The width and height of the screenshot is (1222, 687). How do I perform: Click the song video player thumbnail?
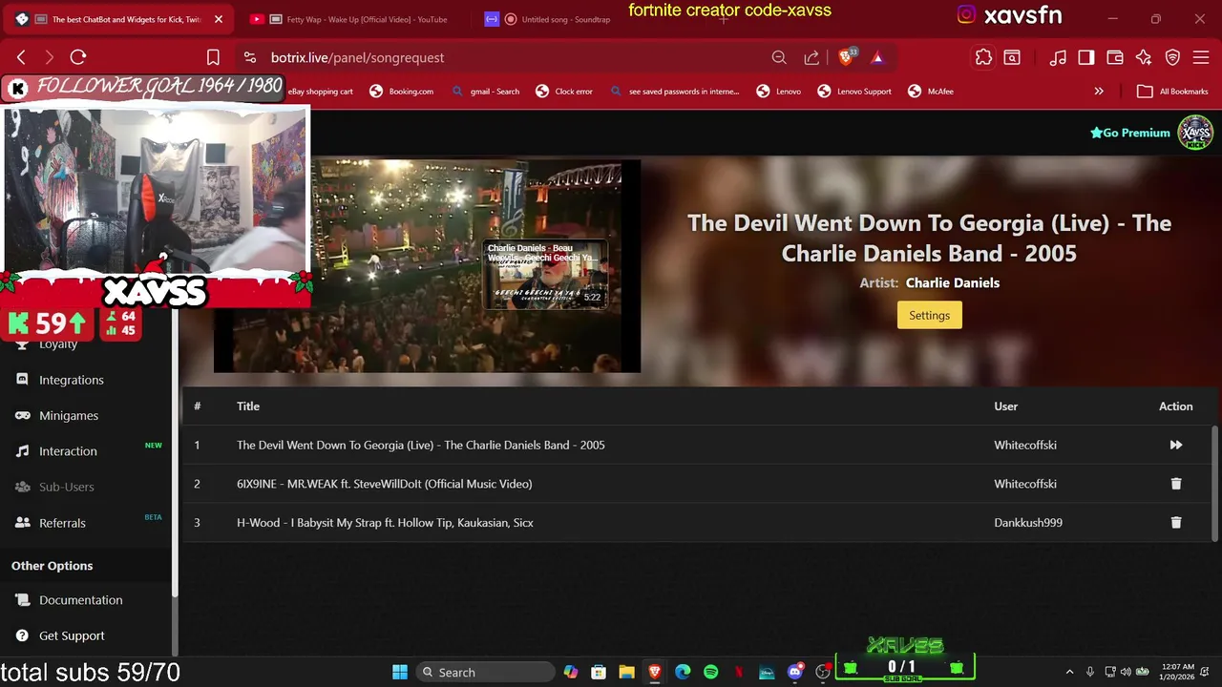click(427, 266)
